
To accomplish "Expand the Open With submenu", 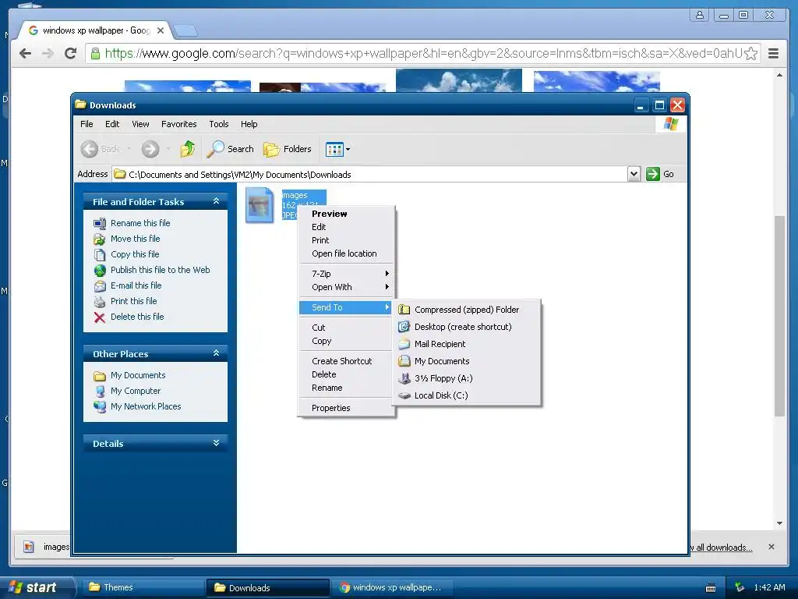I will tap(346, 287).
